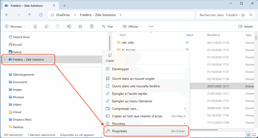The height and width of the screenshot is (138, 258).
Task: Toggle the Détails pane
Action: (x=245, y=26)
